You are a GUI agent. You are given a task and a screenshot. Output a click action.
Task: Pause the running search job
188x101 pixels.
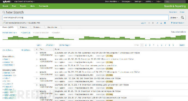pos(149,23)
